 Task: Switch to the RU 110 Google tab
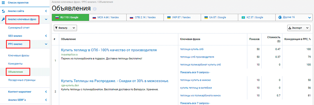[70, 17]
